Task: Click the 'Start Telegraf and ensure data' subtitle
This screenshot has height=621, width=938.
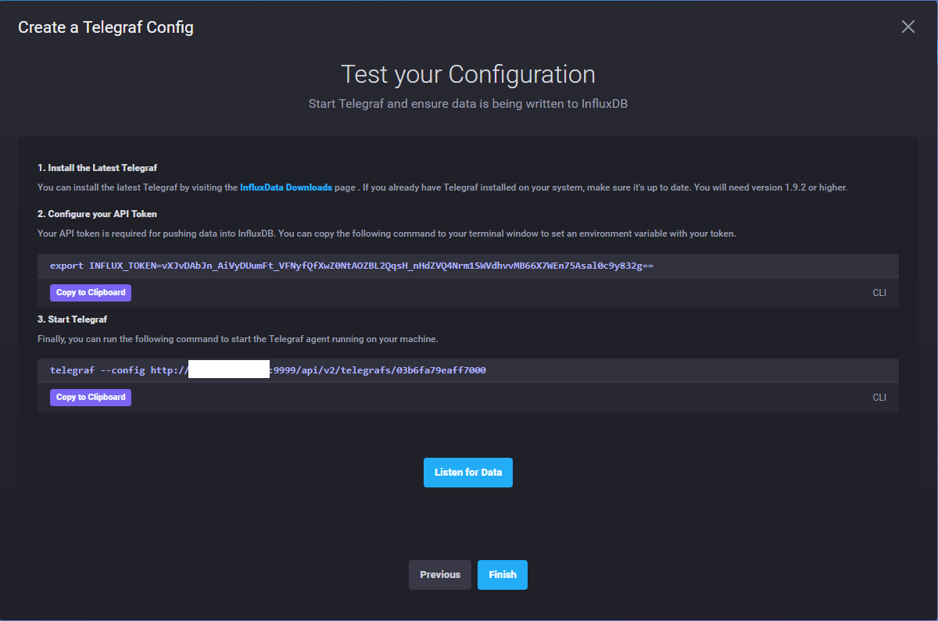Action: (x=468, y=104)
